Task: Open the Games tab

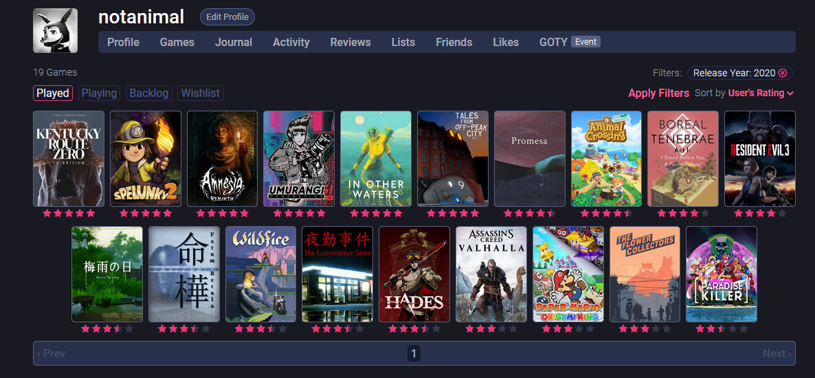Action: click(177, 42)
